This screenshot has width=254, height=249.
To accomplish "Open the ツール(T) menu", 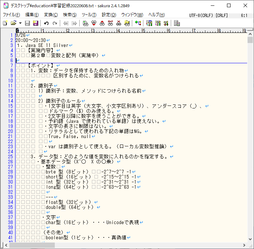I will click(x=89, y=15).
